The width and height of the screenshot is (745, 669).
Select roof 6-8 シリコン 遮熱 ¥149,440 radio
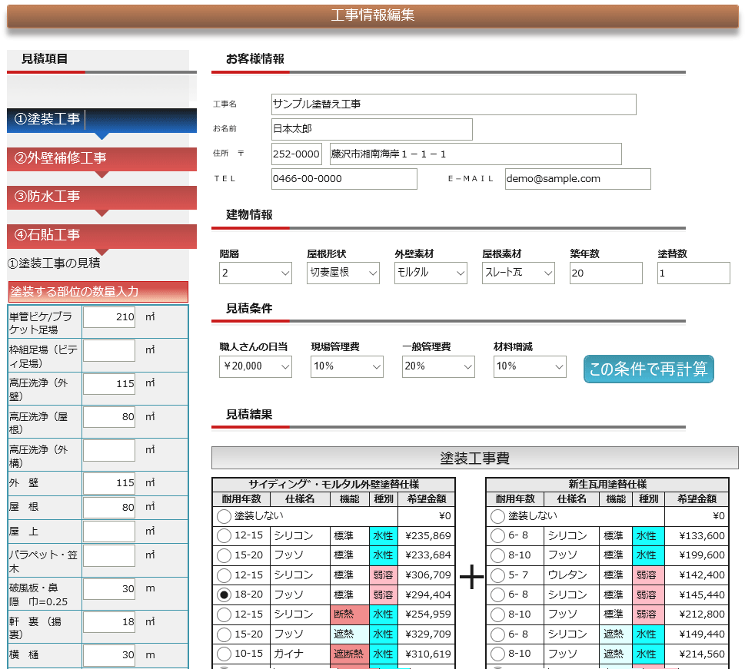[497, 634]
